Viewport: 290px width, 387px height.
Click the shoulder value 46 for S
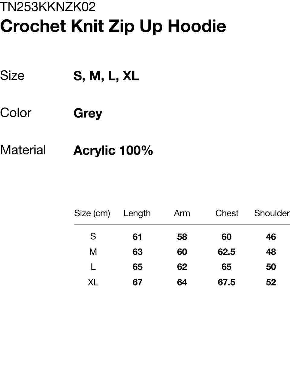(271, 237)
